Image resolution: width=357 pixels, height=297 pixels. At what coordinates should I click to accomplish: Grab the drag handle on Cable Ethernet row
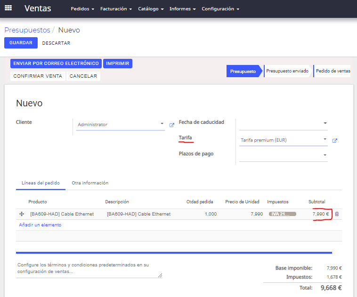(22, 214)
